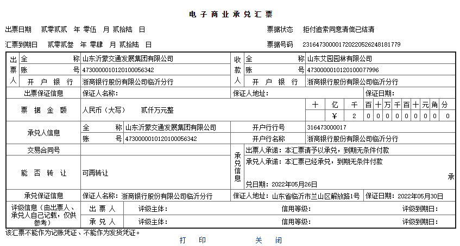Click digit 2 in the amount grid
Image resolution: width=460 pixels, height=246 pixels.
(354, 116)
